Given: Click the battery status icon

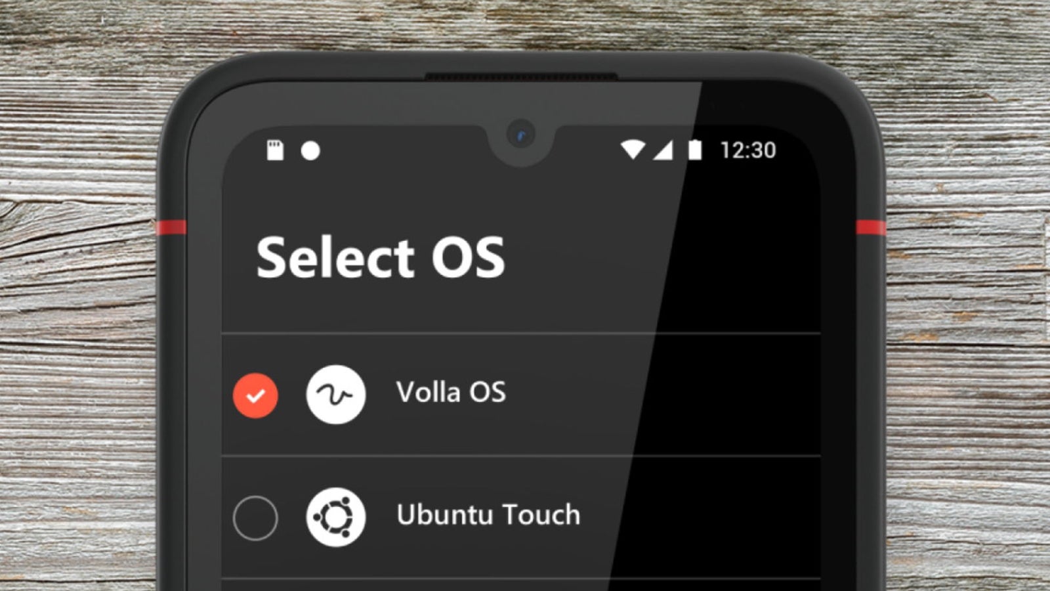Looking at the screenshot, I should (x=695, y=150).
